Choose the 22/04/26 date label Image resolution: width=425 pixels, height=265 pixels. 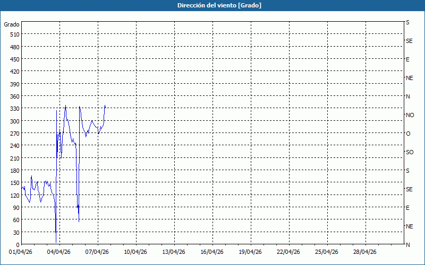click(x=289, y=252)
